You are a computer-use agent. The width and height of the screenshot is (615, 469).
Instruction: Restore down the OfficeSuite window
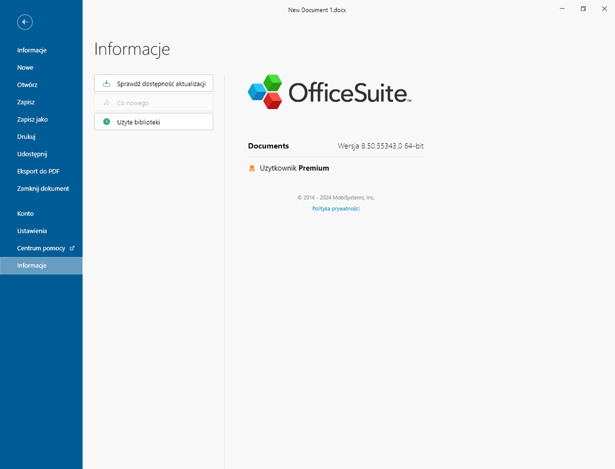583,9
